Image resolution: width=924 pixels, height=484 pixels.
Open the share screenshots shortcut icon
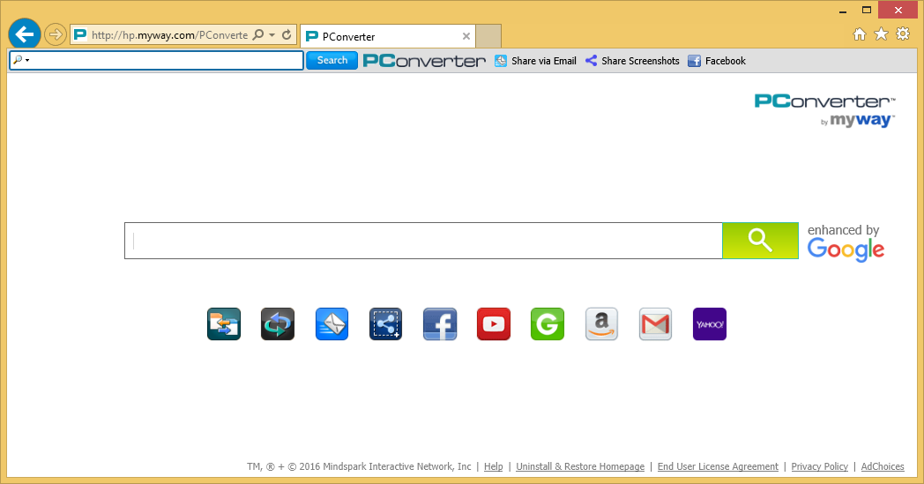(386, 324)
